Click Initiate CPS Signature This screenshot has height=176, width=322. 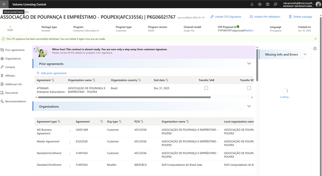(x=226, y=17)
